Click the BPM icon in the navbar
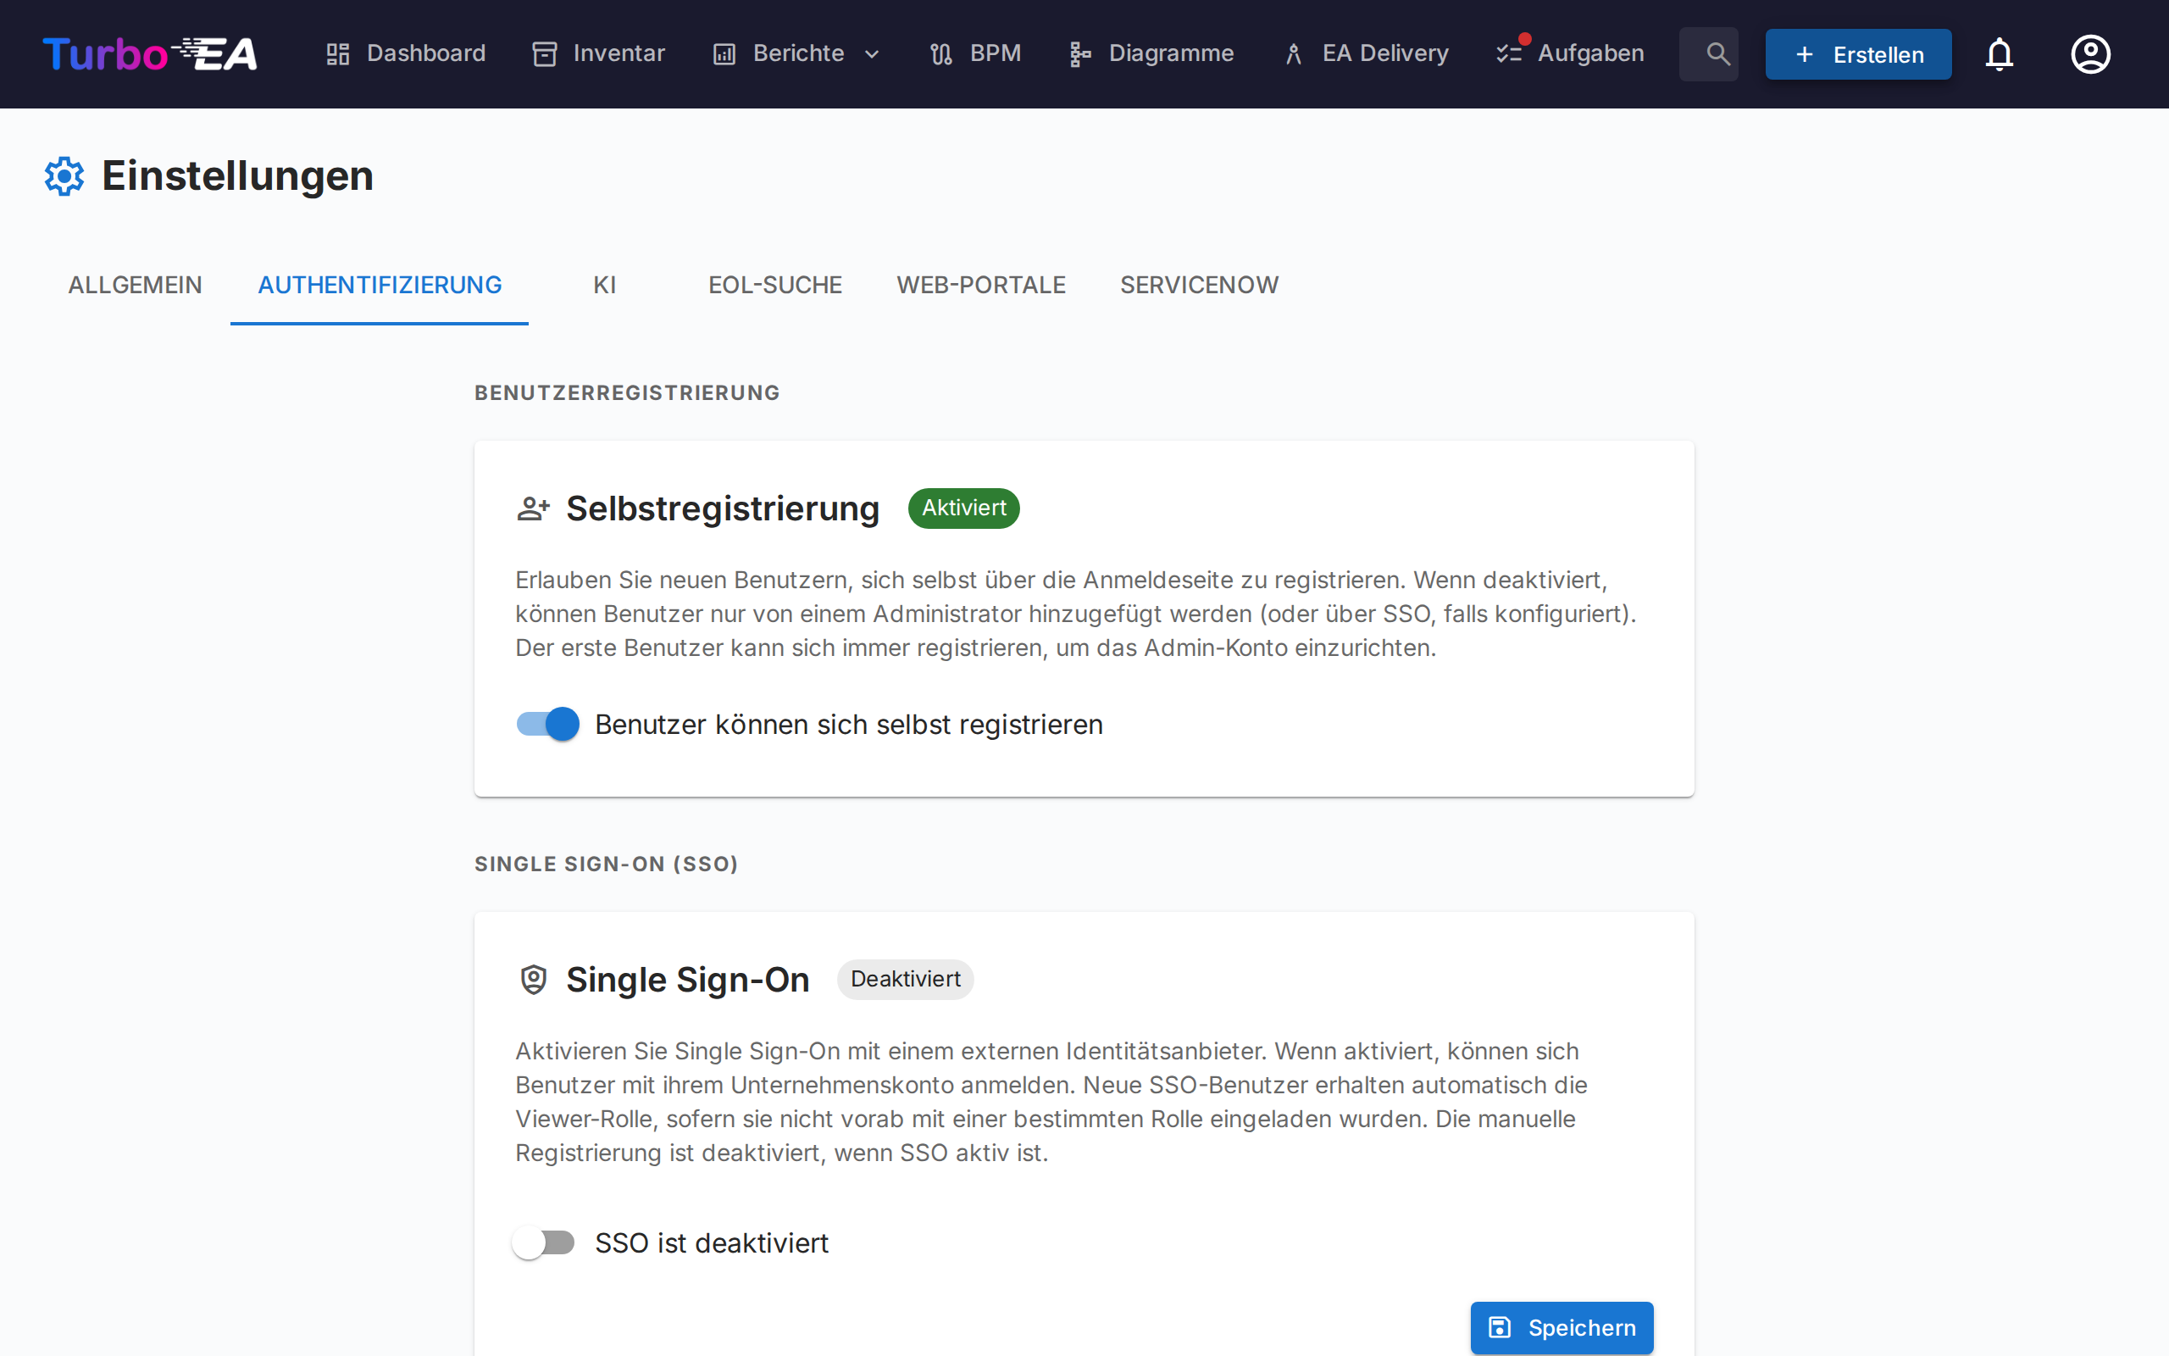Viewport: 2169px width, 1356px height. click(x=940, y=53)
